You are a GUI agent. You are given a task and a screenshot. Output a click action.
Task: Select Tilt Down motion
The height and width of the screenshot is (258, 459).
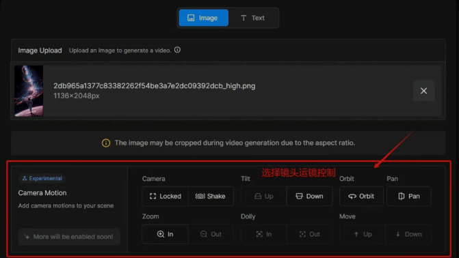tap(309, 196)
